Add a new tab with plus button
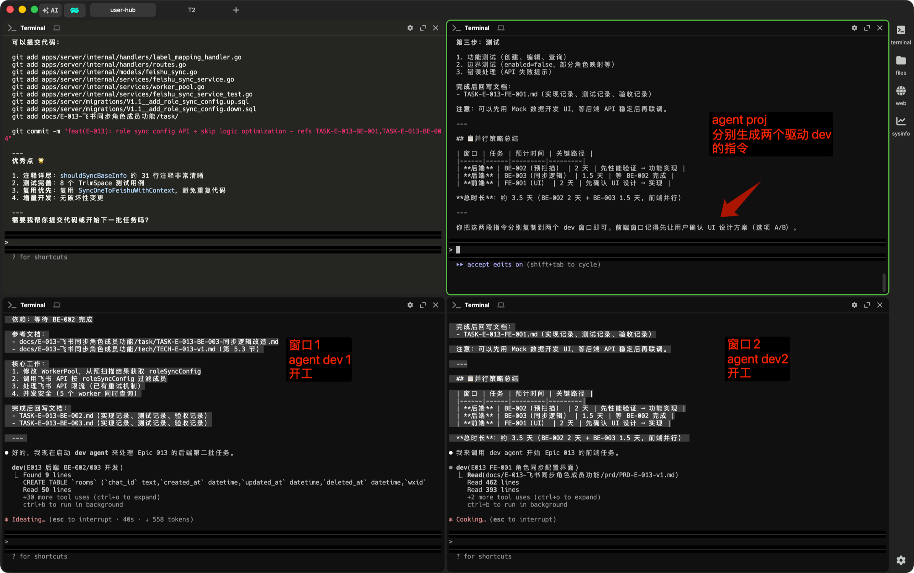This screenshot has width=914, height=573. tap(236, 10)
